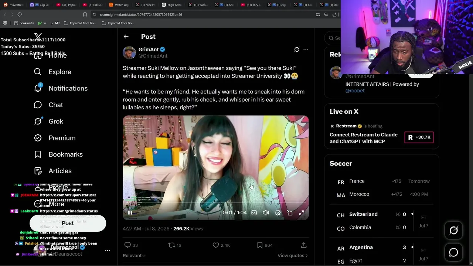473x266 pixels.
Task: Click the 266.2K Views count
Action: 188,229
